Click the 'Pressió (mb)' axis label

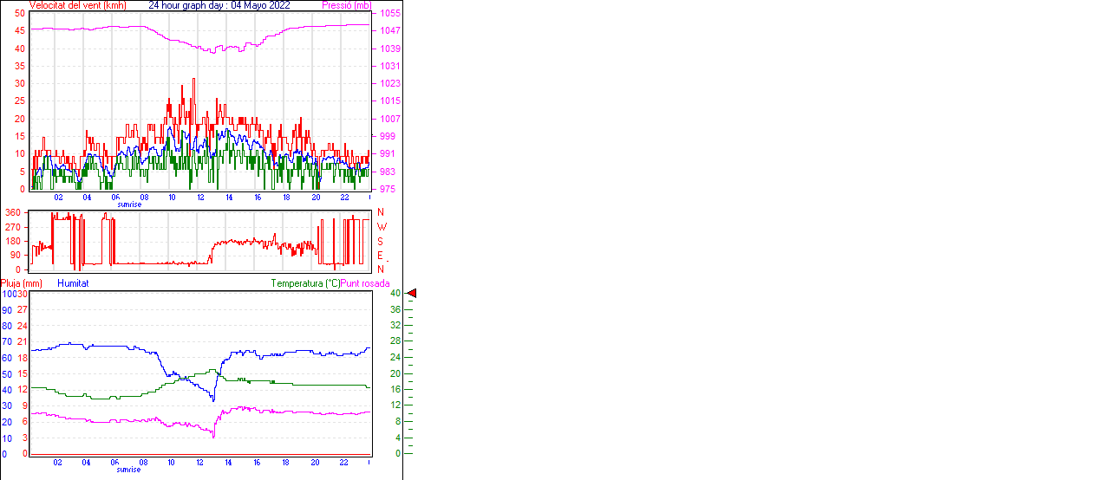tap(345, 5)
